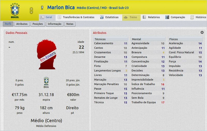Click the large Brasil team crest
The width and height of the screenshot is (207, 131).
[x=14, y=10]
